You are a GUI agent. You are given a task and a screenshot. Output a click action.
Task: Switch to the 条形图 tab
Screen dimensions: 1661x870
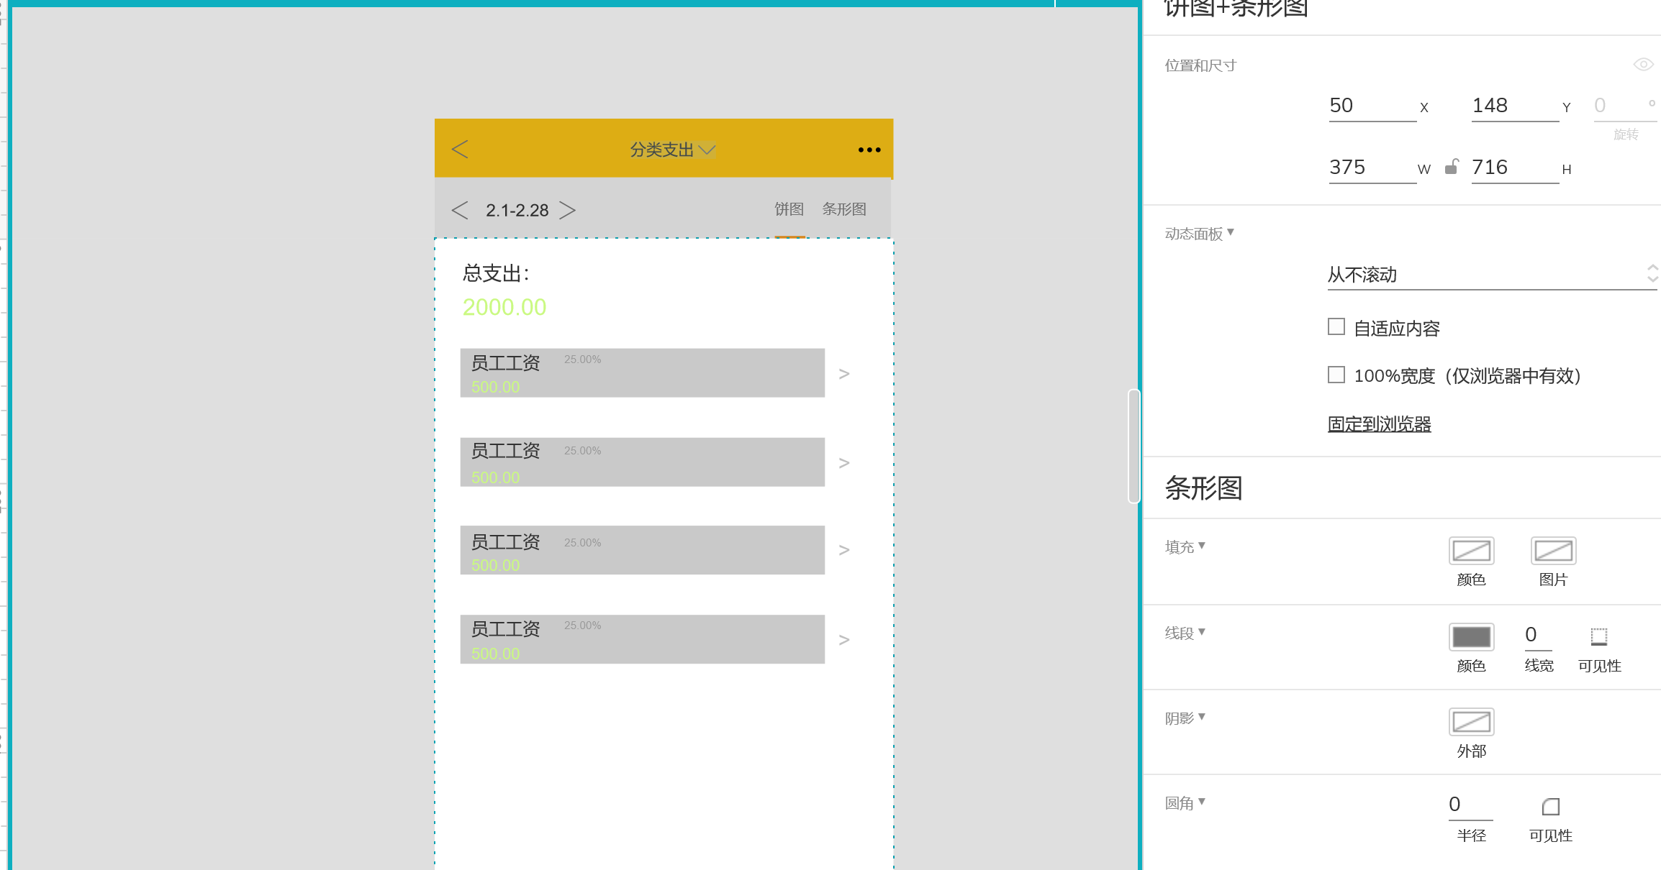[844, 209]
